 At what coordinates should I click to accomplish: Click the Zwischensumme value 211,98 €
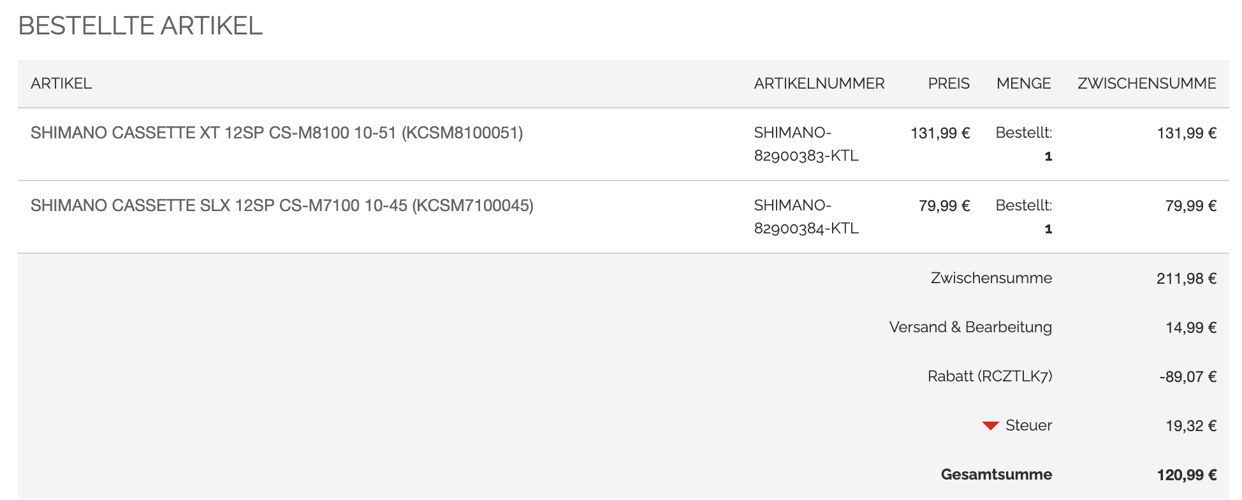pos(1187,279)
